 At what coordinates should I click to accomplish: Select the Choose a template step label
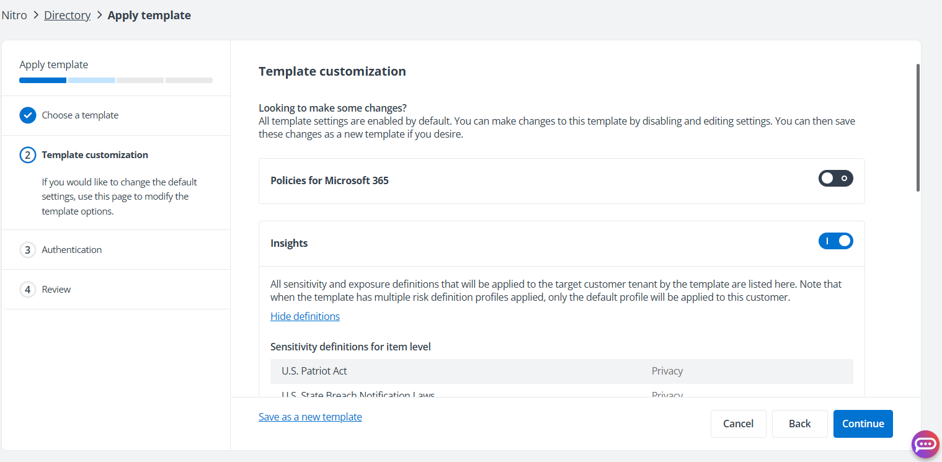pyautogui.click(x=80, y=115)
